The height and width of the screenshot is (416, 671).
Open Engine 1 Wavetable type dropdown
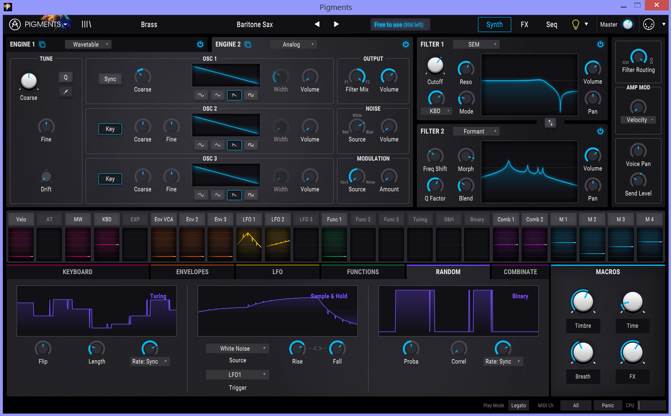point(88,45)
